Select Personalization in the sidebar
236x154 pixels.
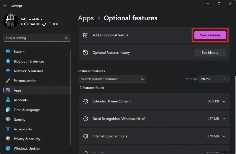[37, 81]
